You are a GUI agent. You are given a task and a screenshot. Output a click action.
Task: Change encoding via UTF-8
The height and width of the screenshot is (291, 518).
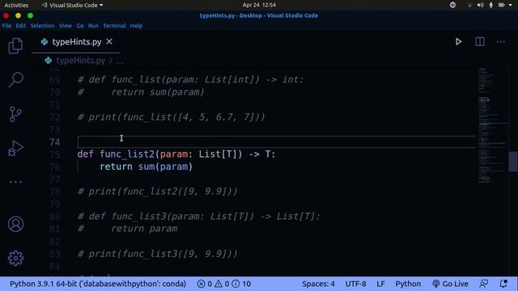pos(355,284)
